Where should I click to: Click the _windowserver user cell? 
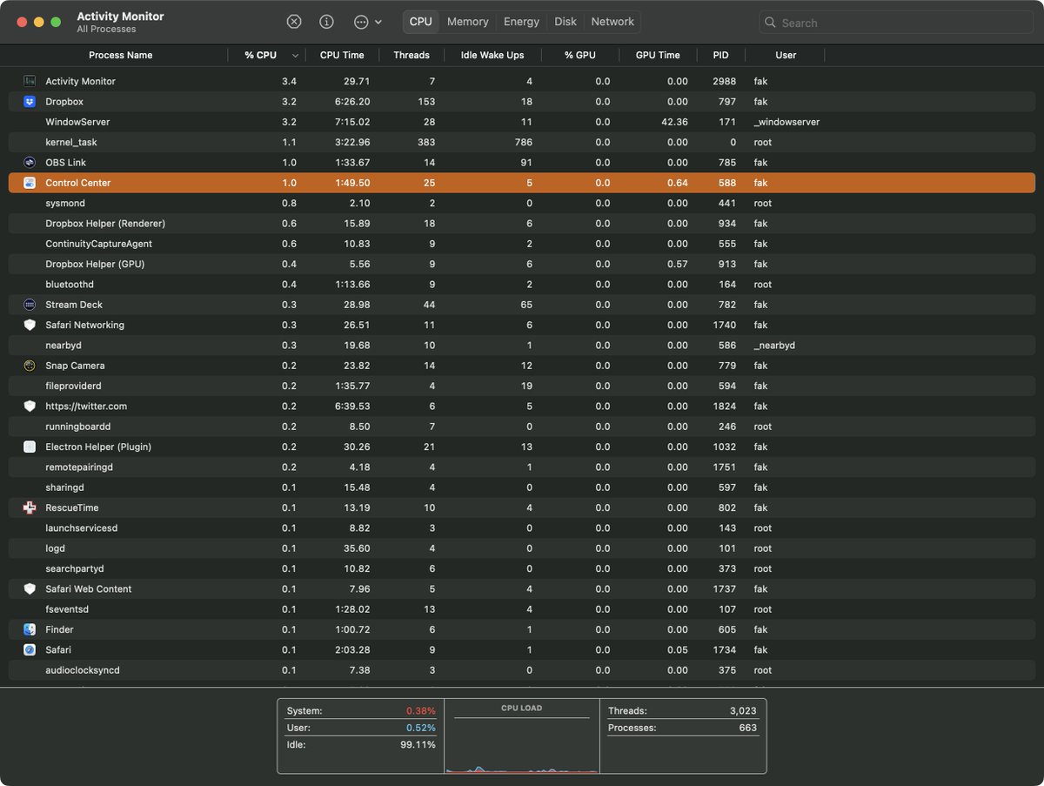click(x=786, y=122)
